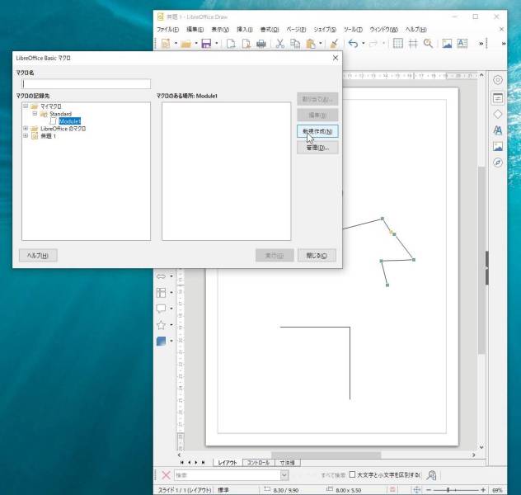The height and width of the screenshot is (495, 521).
Task: Click the 新規作成(N) button
Action: click(x=317, y=131)
